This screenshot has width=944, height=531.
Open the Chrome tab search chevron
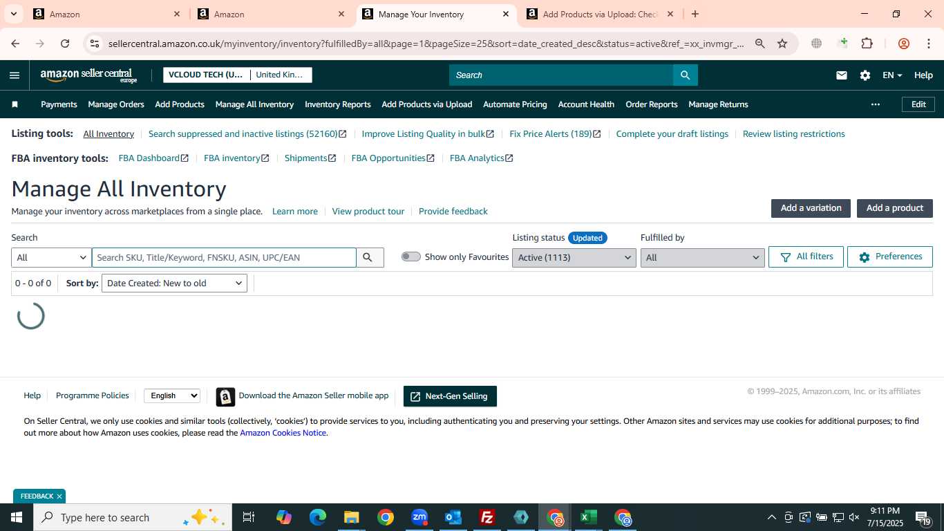tap(13, 14)
